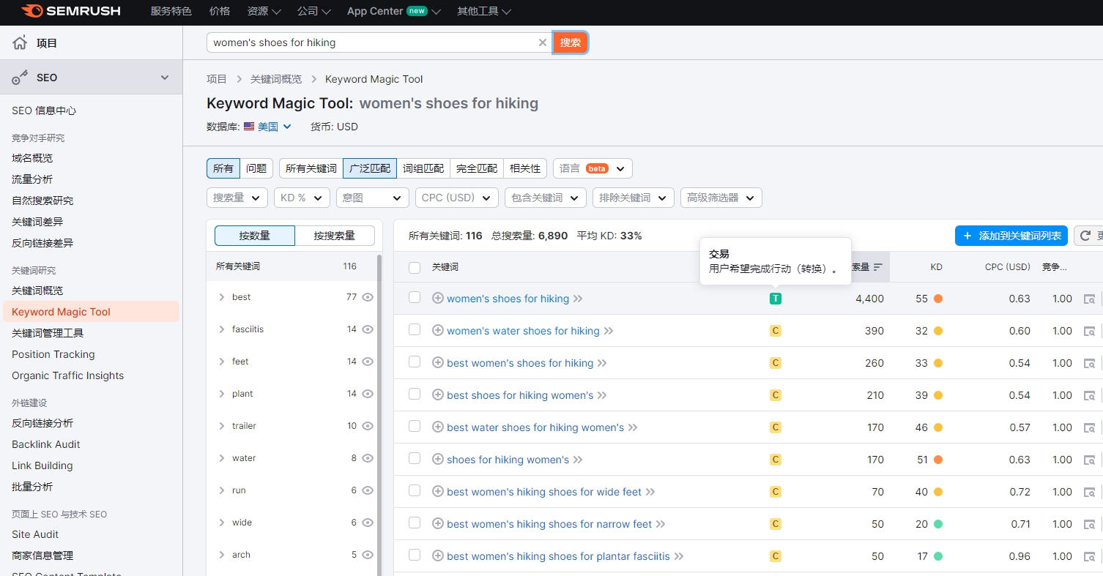
Task: Click the KD column header
Action: [x=936, y=267]
